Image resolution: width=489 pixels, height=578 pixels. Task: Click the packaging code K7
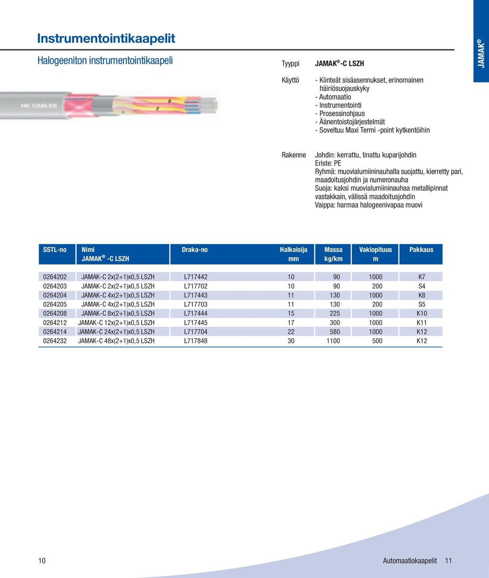422,277
